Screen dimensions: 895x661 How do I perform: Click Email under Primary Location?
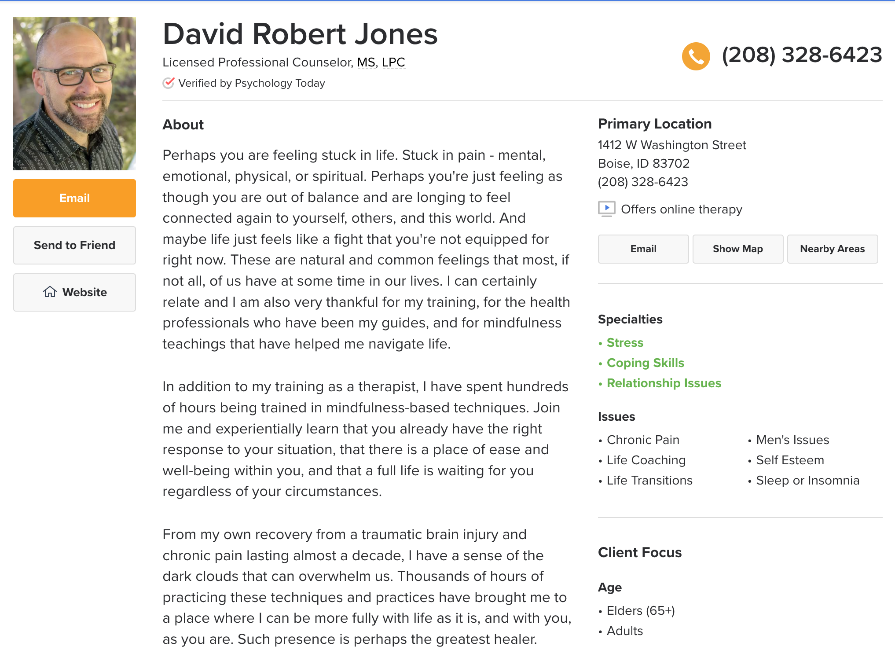pyautogui.click(x=643, y=249)
